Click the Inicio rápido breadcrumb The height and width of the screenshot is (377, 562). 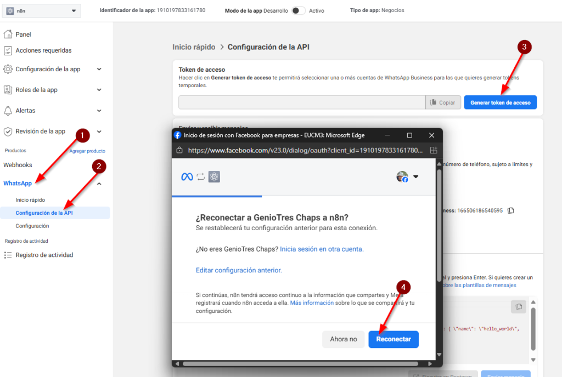[194, 47]
